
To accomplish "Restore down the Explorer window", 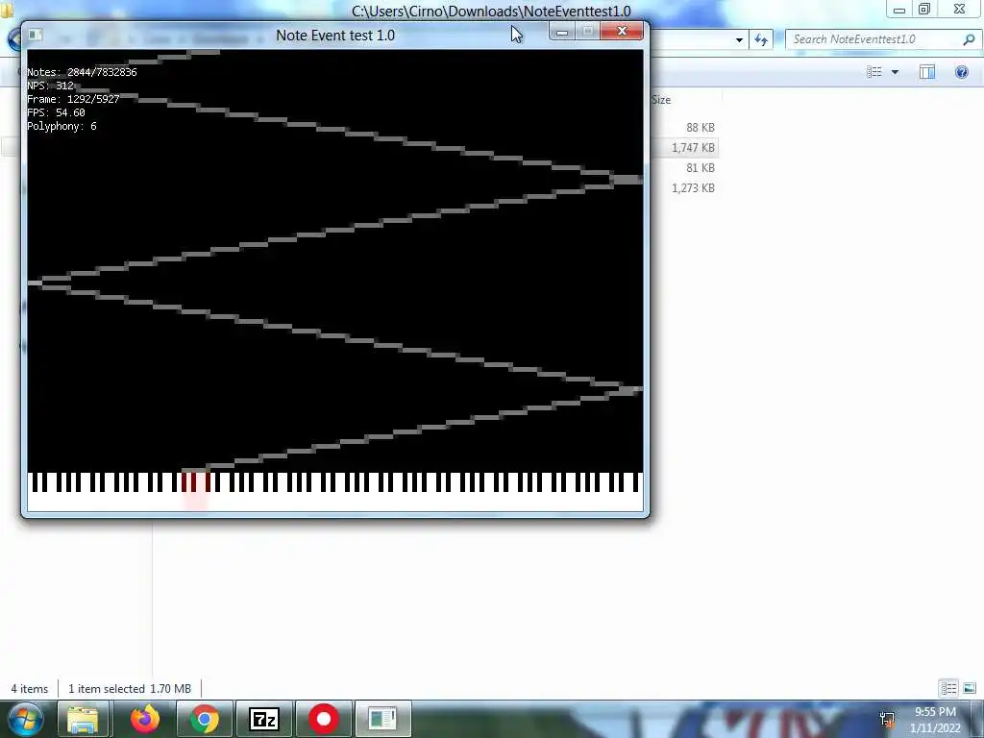I will 924,10.
